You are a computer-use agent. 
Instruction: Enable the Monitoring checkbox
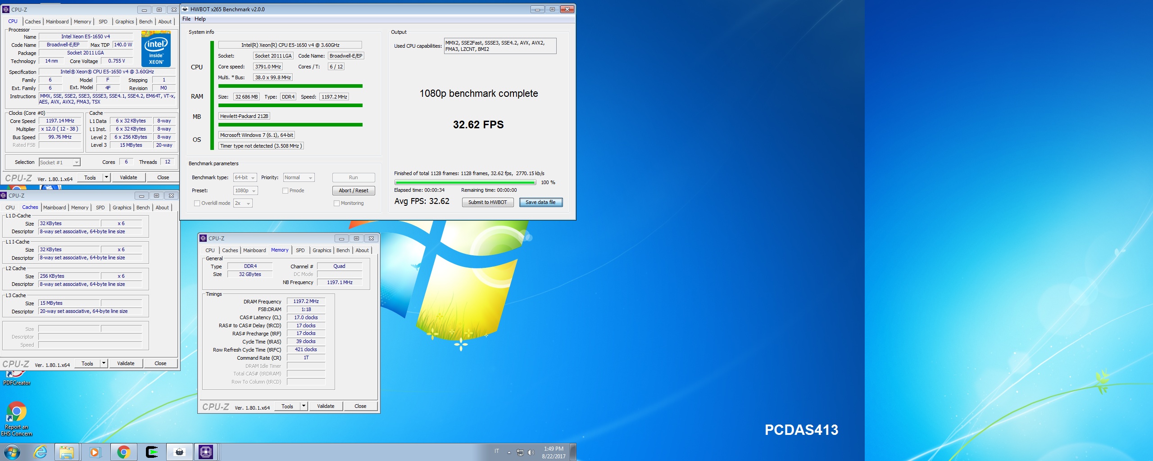(336, 203)
